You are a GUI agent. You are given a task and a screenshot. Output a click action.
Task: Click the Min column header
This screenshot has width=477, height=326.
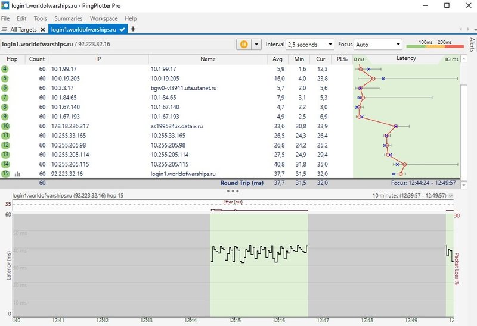(x=299, y=59)
